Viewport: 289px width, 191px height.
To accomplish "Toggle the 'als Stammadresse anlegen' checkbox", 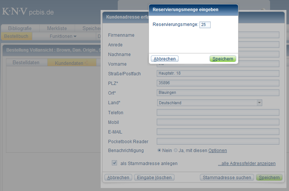I will coord(114,163).
